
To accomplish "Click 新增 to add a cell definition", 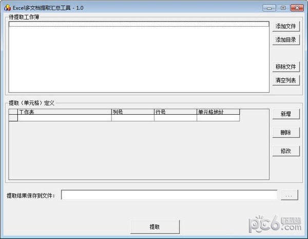I will [x=285, y=114].
